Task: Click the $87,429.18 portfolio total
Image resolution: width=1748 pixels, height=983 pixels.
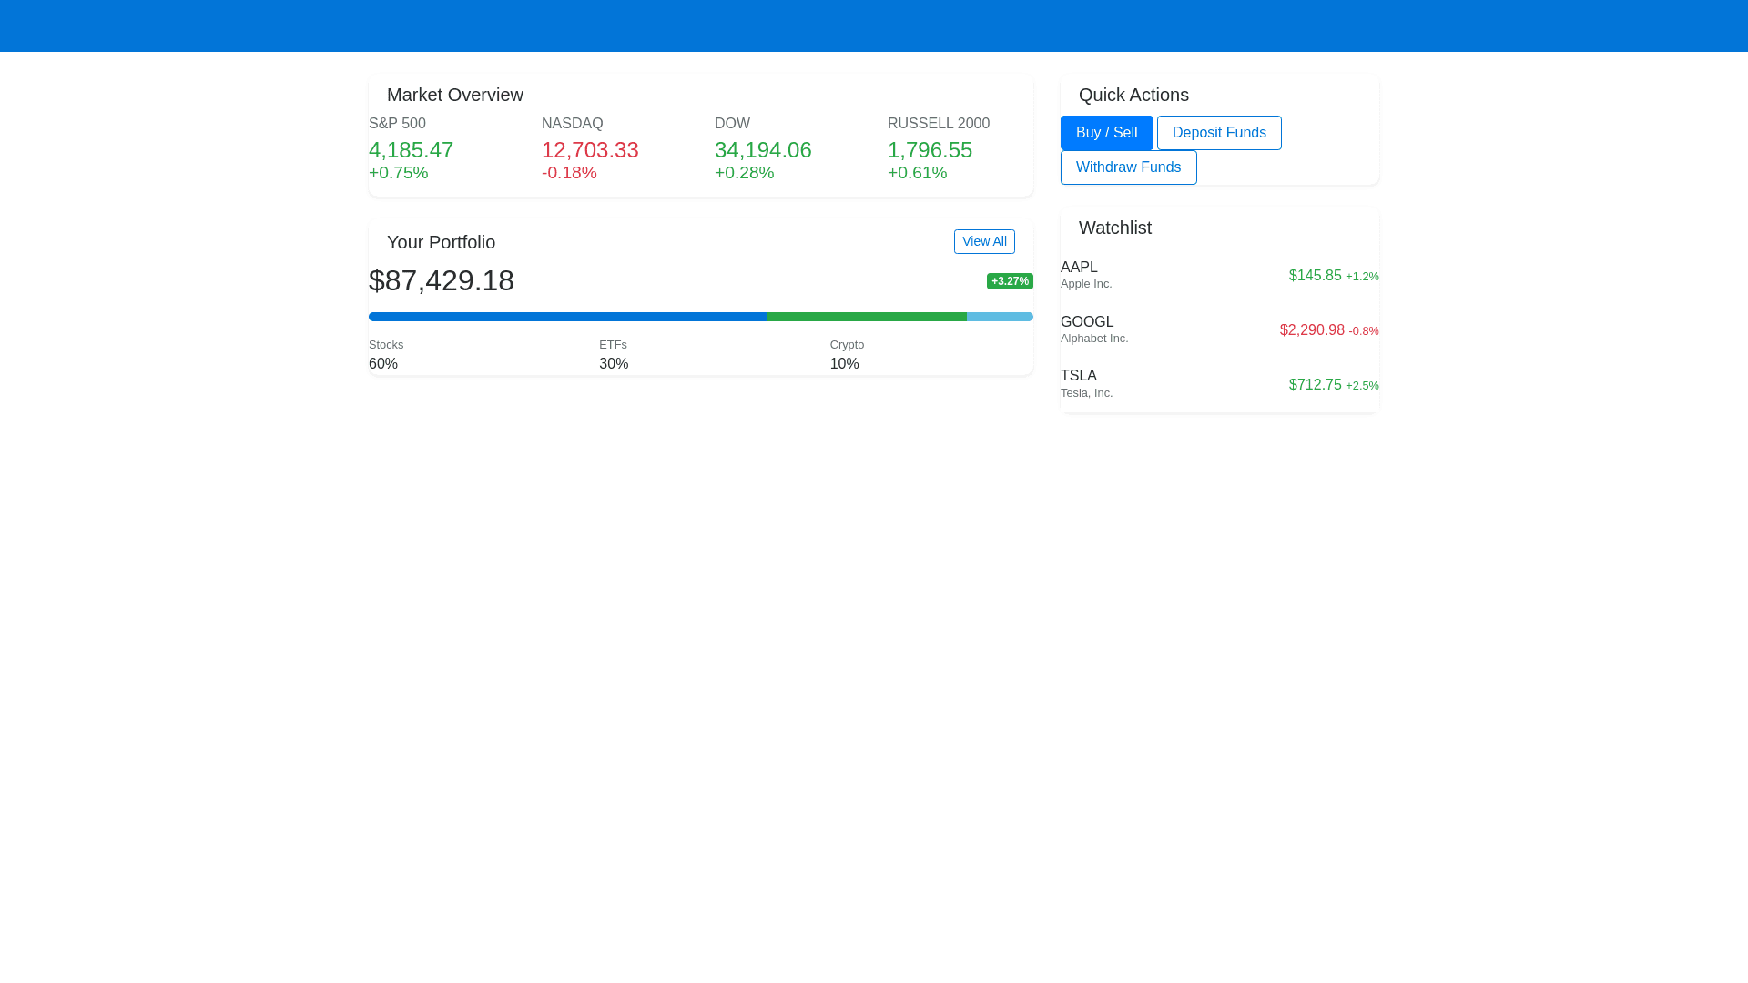Action: pyautogui.click(x=442, y=280)
